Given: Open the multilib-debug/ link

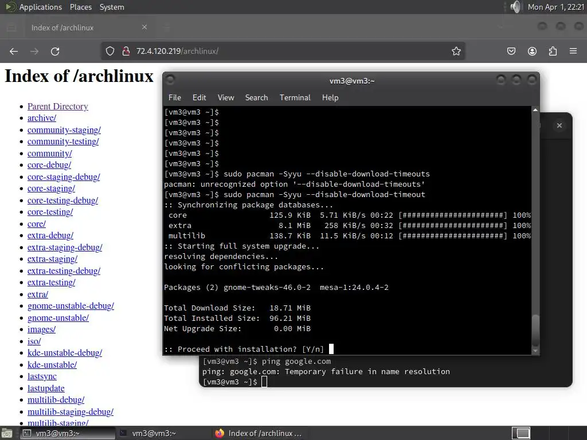Looking at the screenshot, I should pos(56,400).
